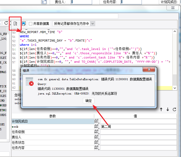Click the 参数 column header
This screenshot has height=157, width=181.
[x=53, y=116]
